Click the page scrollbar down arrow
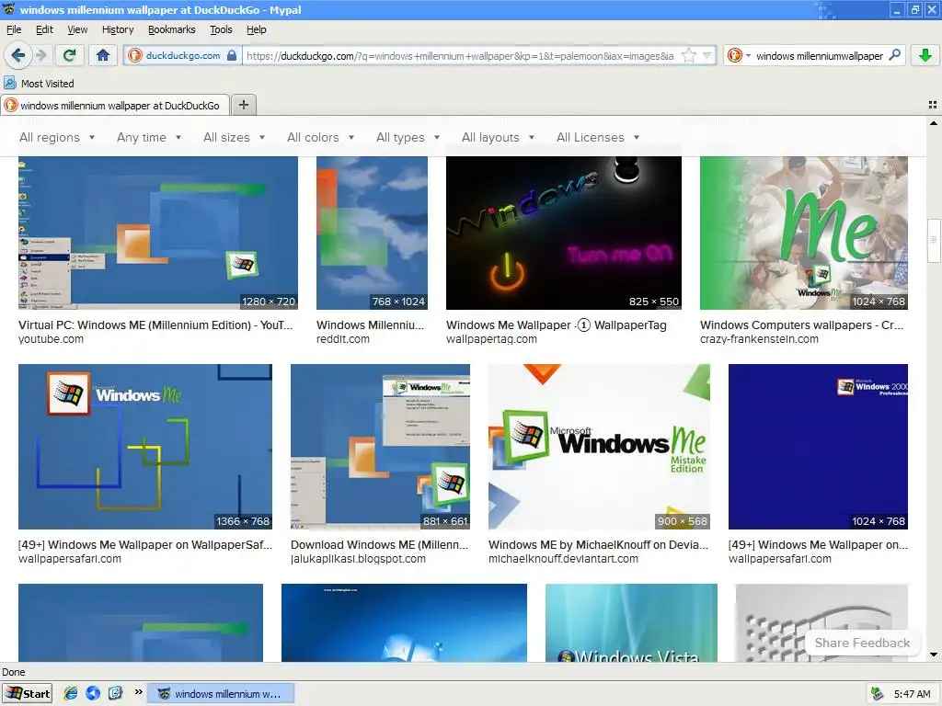 coord(934,655)
